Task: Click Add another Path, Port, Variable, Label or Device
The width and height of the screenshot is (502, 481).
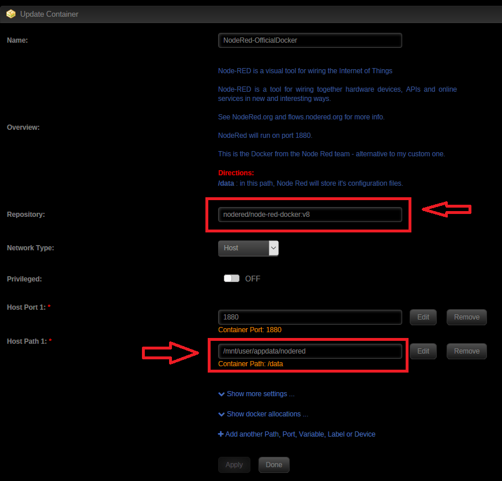Action: (300, 434)
